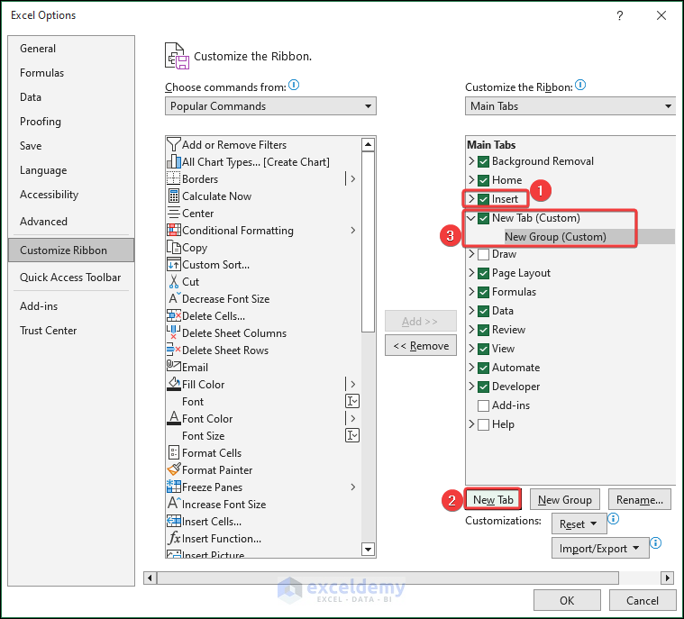684x619 pixels.
Task: Click the Format Painter brush icon
Action: tap(174, 469)
